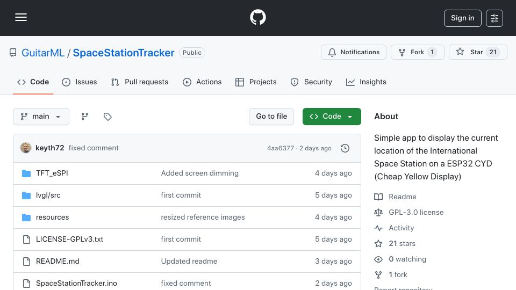The height and width of the screenshot is (290, 516).
Task: Go to GitHub homepage via Octocat logo
Action: pos(257,17)
